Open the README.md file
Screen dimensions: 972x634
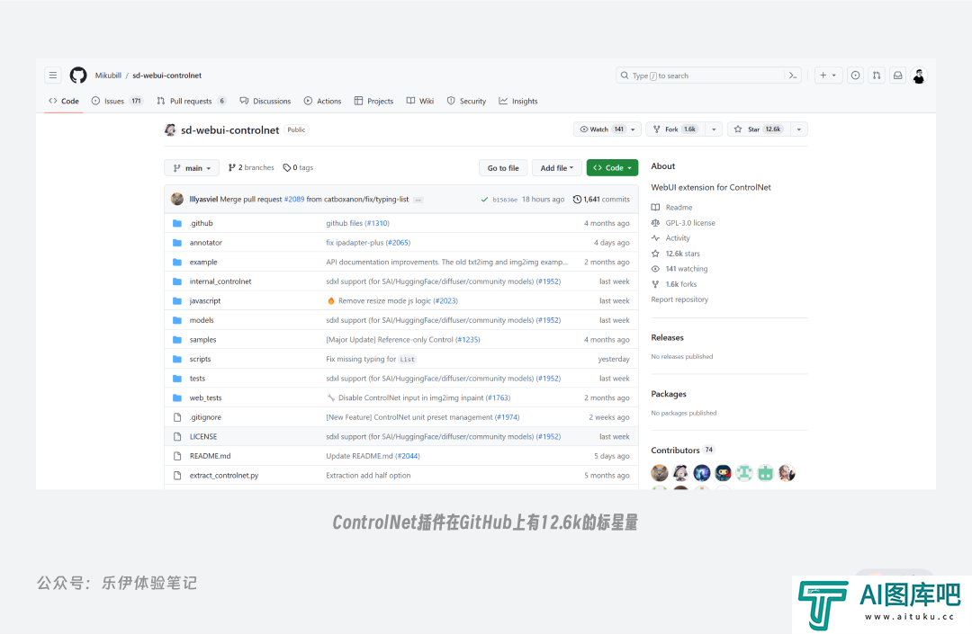click(x=210, y=456)
